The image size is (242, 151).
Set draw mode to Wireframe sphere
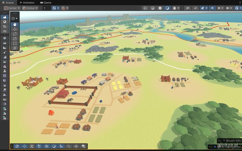[145, 8]
